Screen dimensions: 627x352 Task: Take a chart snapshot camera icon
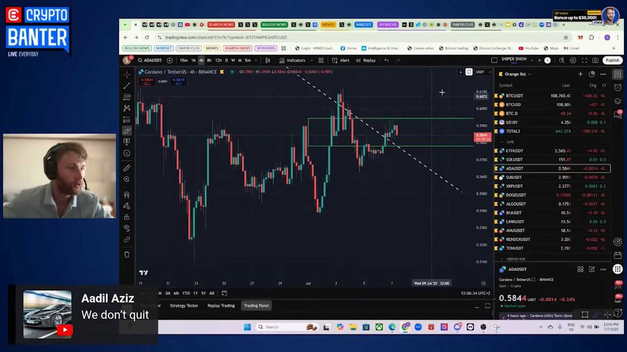pyautogui.click(x=595, y=60)
